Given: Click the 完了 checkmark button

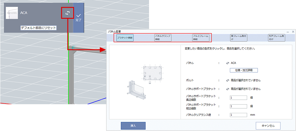Looking at the screenshot, I should point(79,18).
